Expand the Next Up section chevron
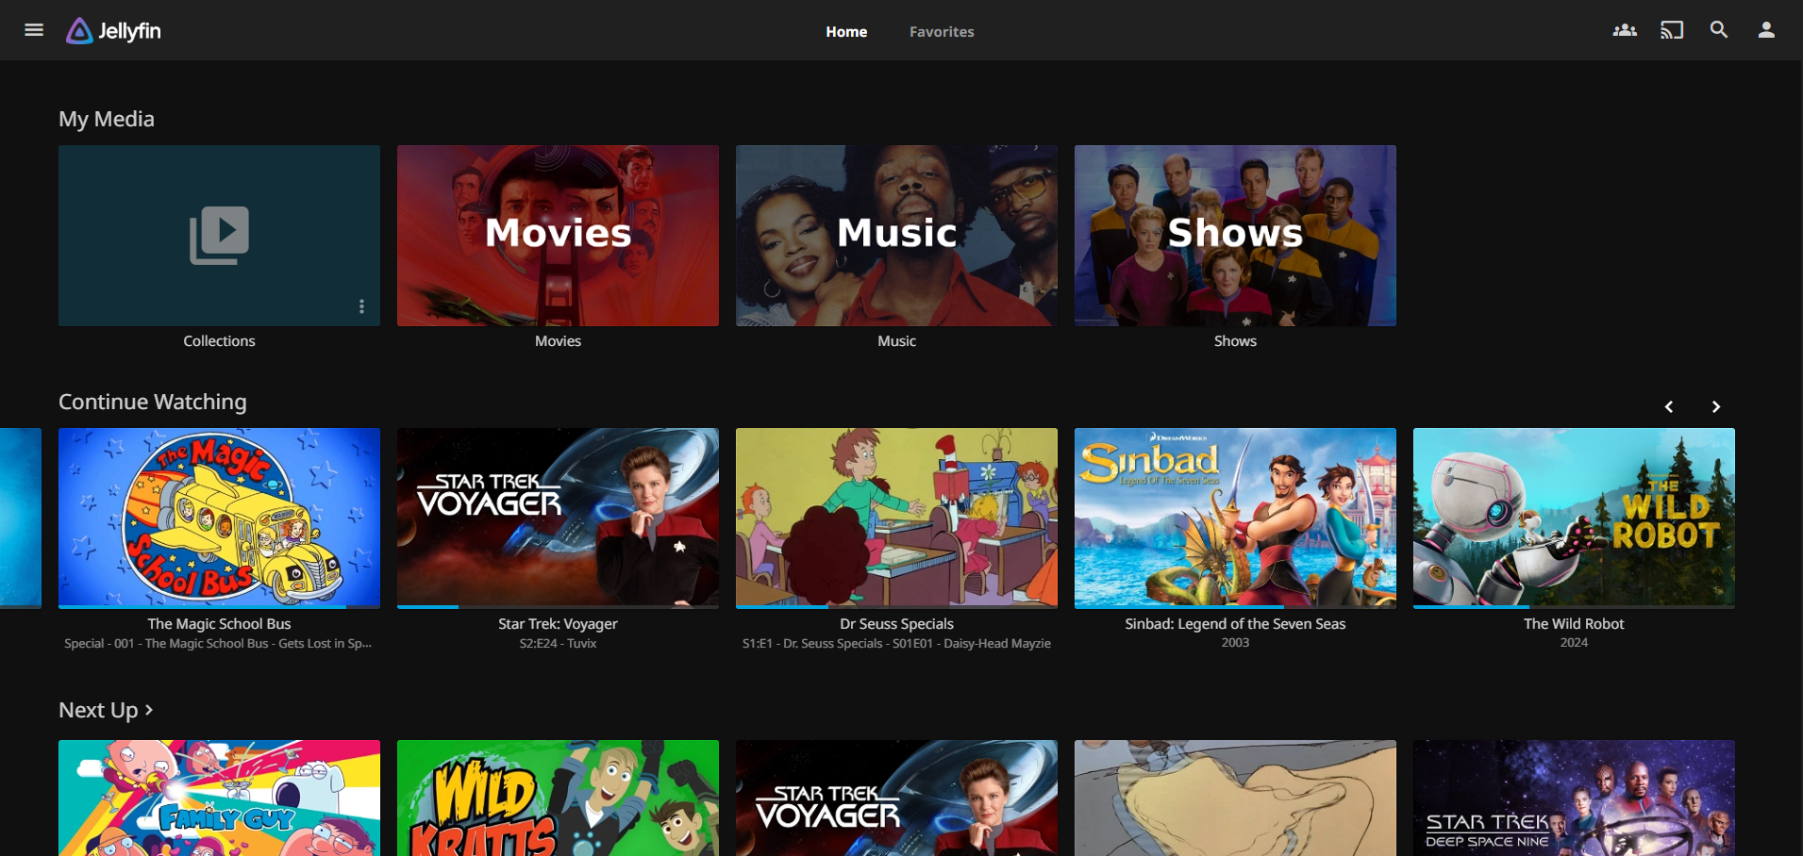Screen dimensions: 1803x856 [x=149, y=709]
